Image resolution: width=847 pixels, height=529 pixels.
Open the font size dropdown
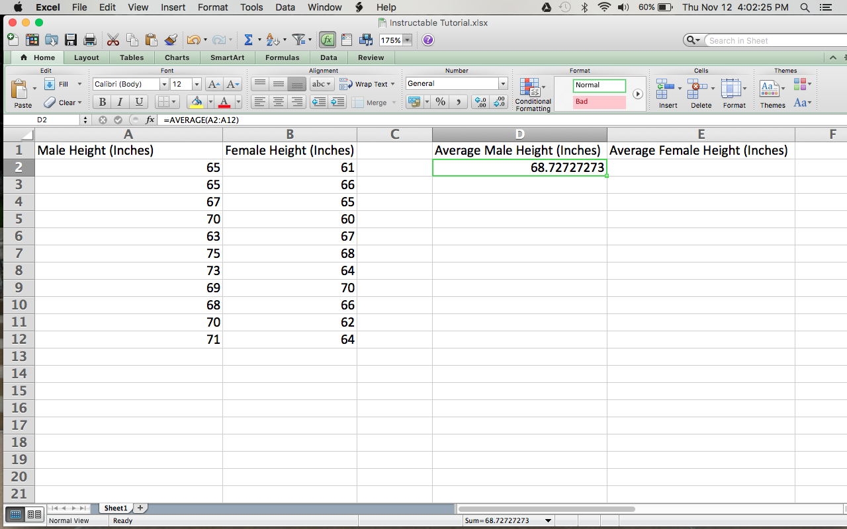(196, 84)
